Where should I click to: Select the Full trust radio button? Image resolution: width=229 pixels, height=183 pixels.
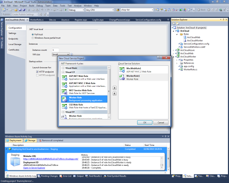coord(33,35)
